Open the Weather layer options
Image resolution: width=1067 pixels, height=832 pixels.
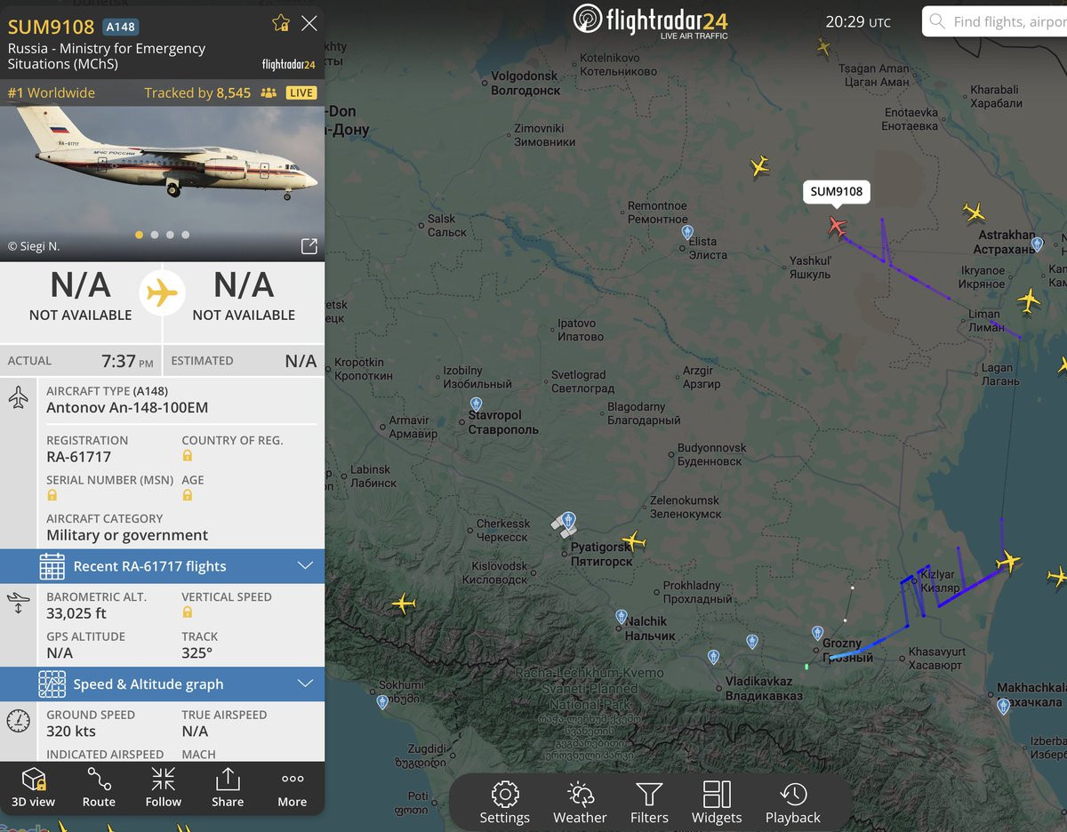click(580, 803)
